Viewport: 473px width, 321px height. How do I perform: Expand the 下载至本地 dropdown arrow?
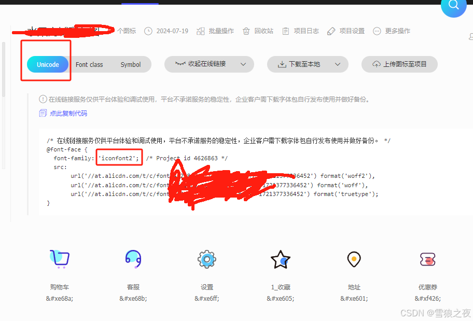click(x=338, y=64)
